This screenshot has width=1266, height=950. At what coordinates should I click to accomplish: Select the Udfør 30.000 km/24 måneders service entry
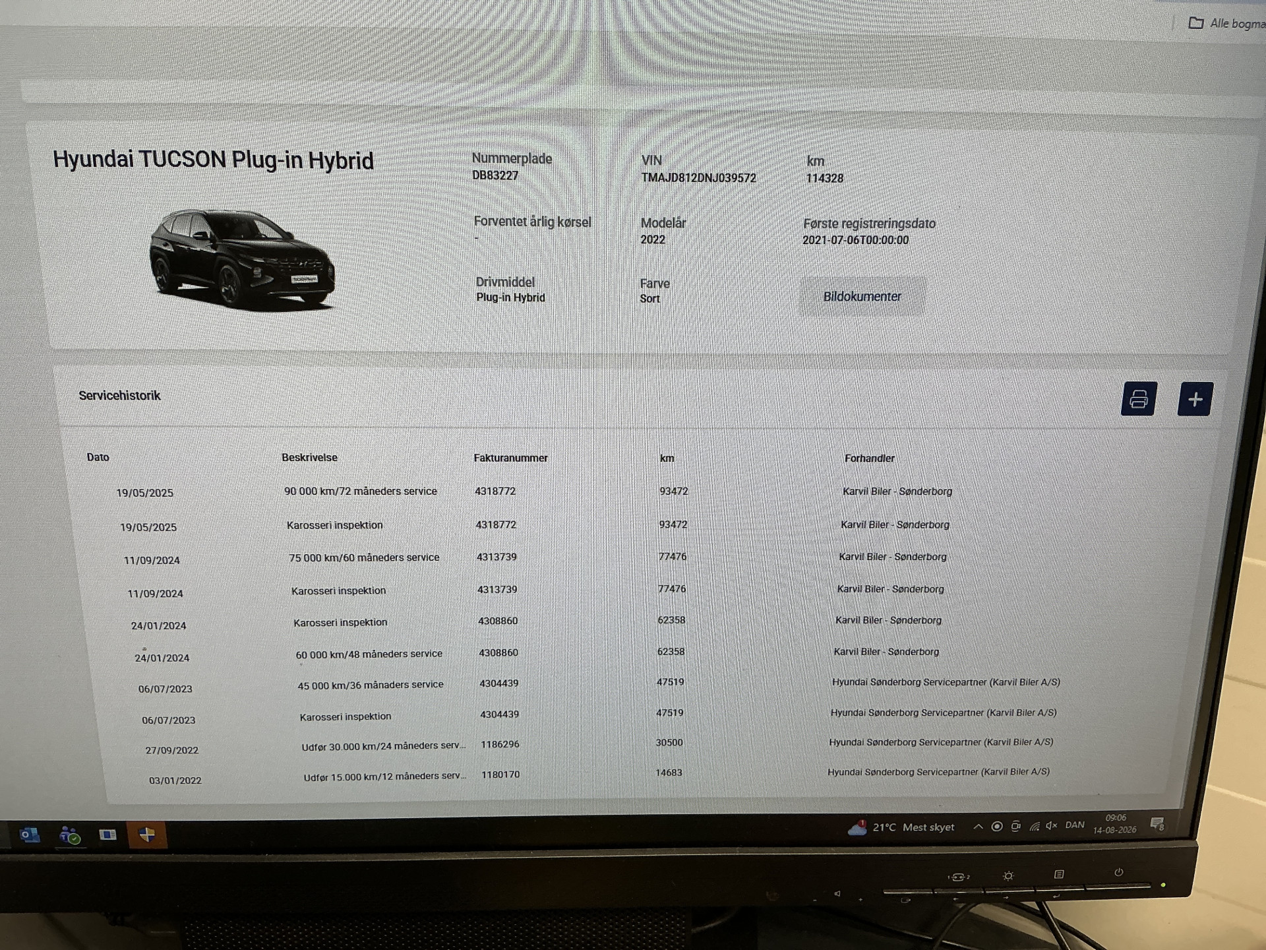(x=384, y=746)
